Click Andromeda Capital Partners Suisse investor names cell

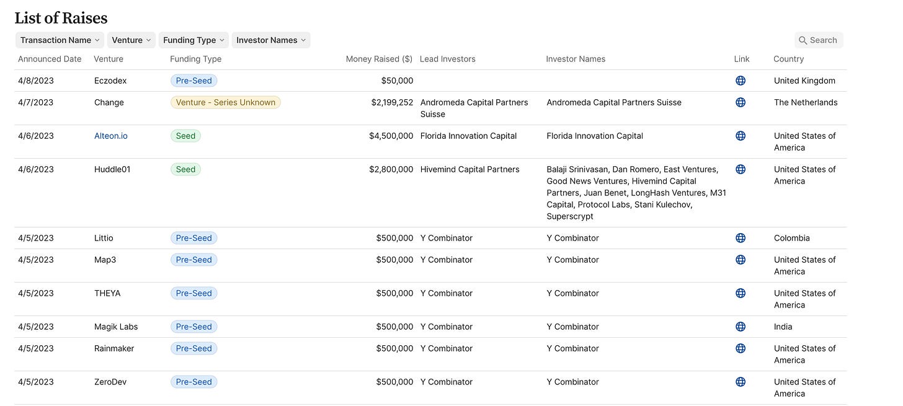tap(614, 102)
